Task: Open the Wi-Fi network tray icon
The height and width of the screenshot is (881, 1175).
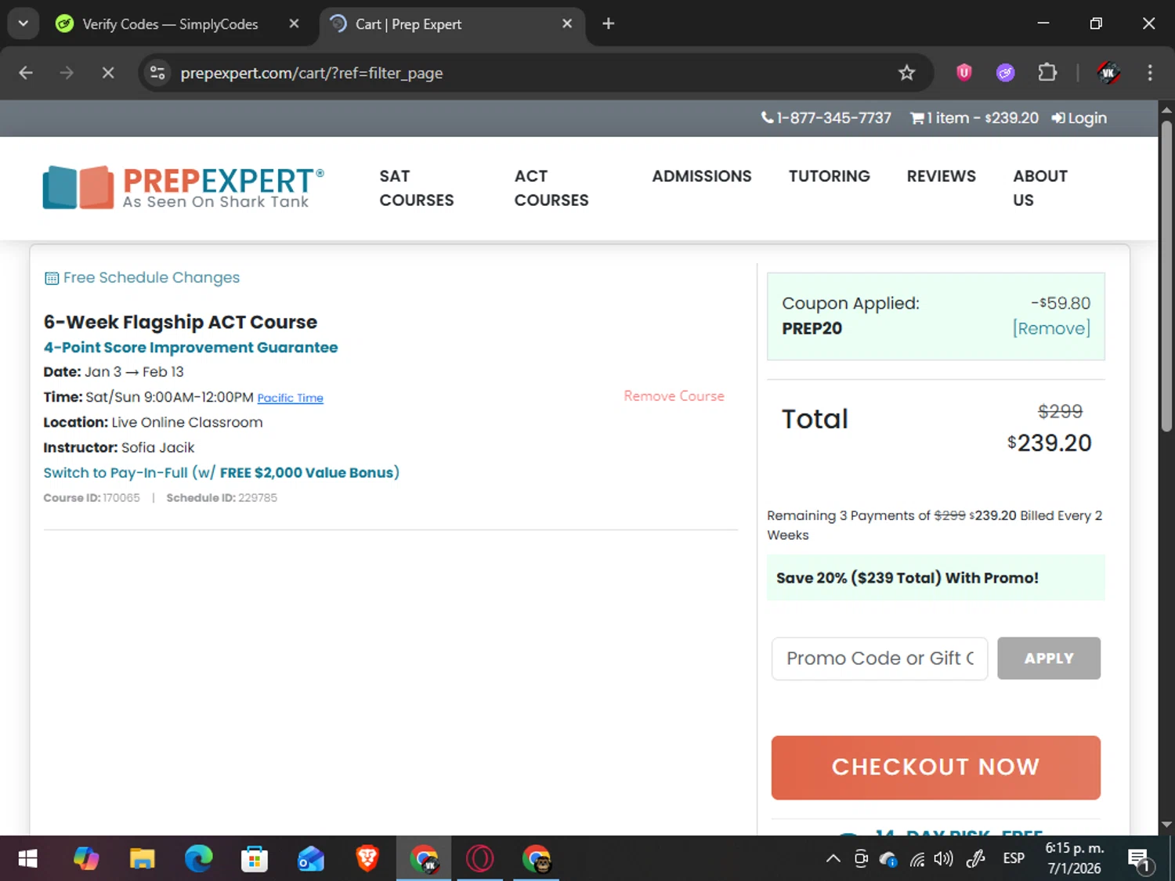Action: coord(916,859)
